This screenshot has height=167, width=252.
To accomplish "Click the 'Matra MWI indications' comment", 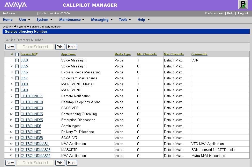I will tap(208, 156).
